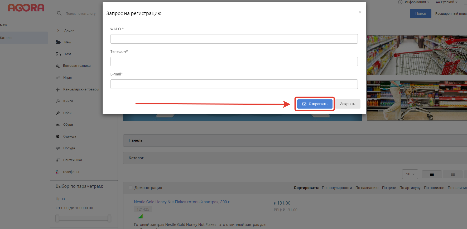Open the items-per-page 20 dropdown
Viewport: 467px width, 229px height.
pyautogui.click(x=410, y=174)
